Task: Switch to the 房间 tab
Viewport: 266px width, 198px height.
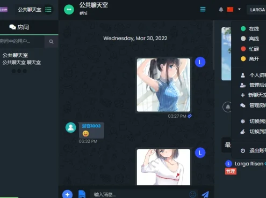Action: (19, 27)
